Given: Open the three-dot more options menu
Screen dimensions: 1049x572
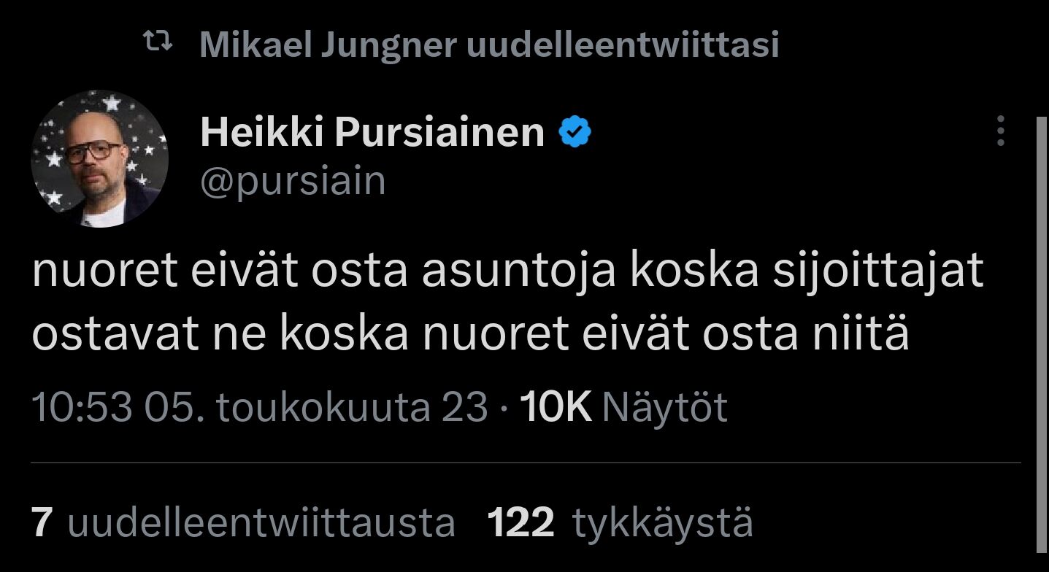Looking at the screenshot, I should click(1000, 131).
